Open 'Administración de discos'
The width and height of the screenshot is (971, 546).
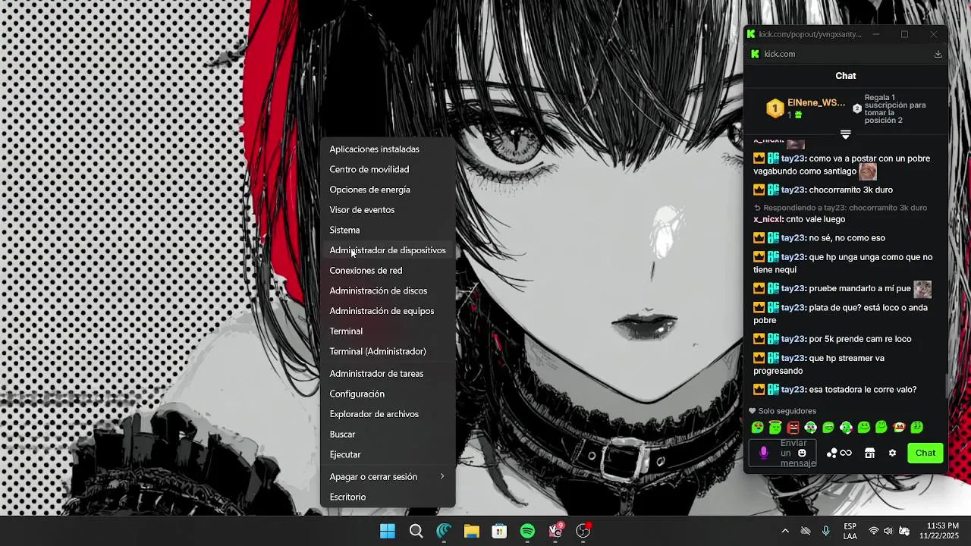pos(388,290)
